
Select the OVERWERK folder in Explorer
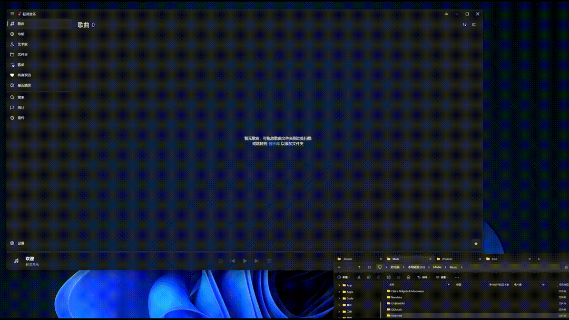tap(398, 303)
